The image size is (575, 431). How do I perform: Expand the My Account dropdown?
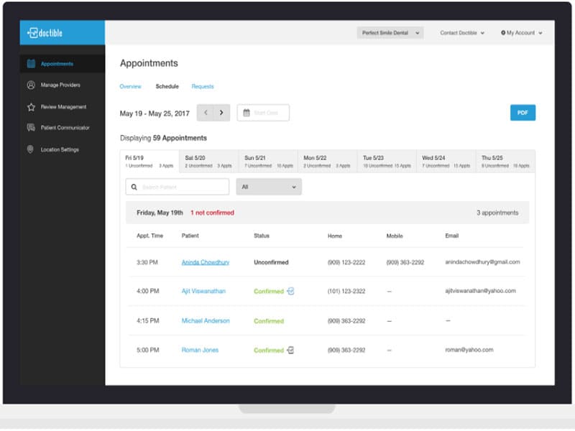click(522, 32)
